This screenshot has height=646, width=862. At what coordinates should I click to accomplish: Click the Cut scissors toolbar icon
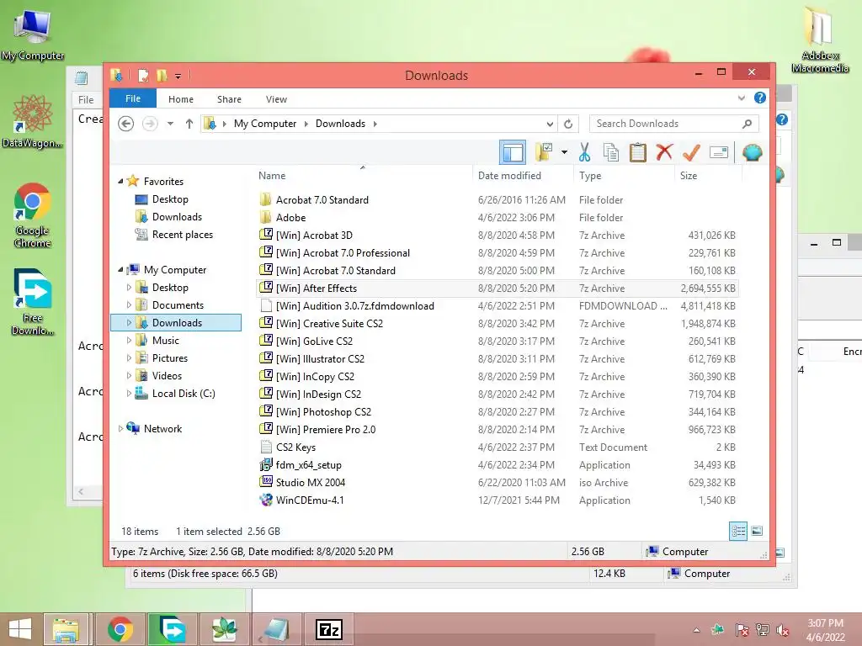(x=584, y=152)
